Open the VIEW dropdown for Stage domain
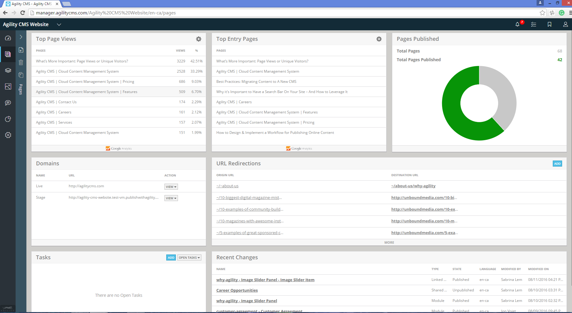Screen dimensions: 572x313 click(171, 198)
